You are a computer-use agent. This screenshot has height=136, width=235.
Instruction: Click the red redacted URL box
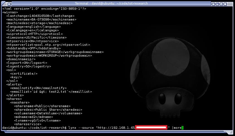point(151,127)
